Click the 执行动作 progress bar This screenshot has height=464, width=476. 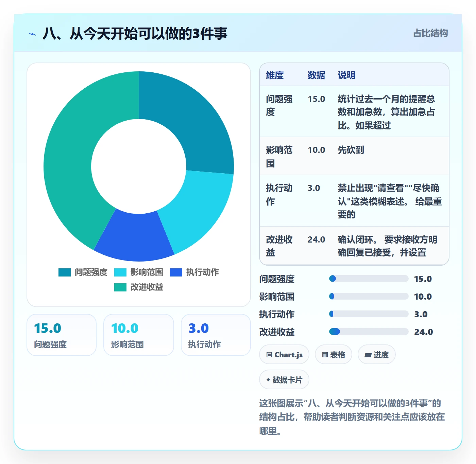369,314
